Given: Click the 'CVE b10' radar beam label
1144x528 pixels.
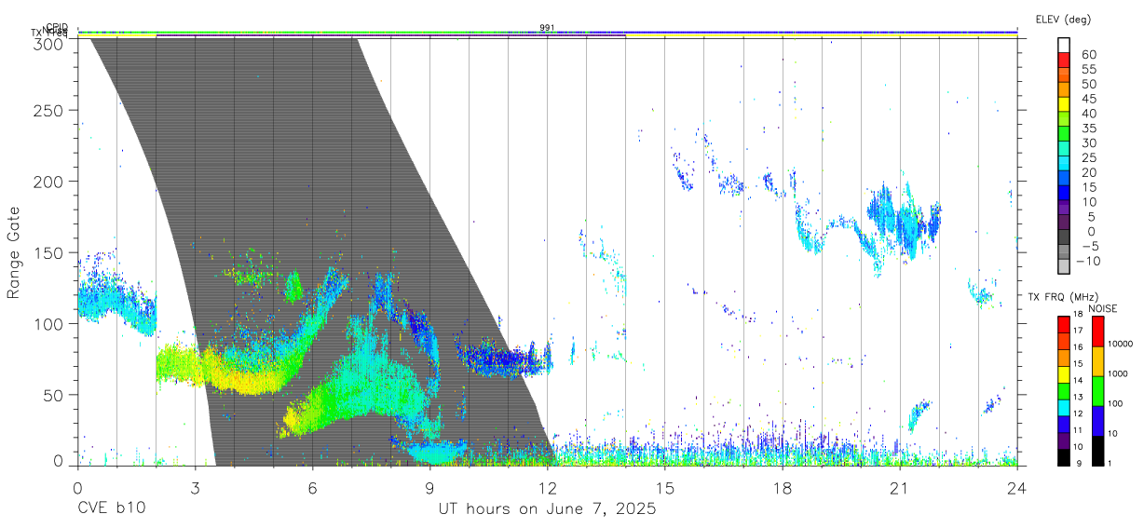Looking at the screenshot, I should click(111, 509).
